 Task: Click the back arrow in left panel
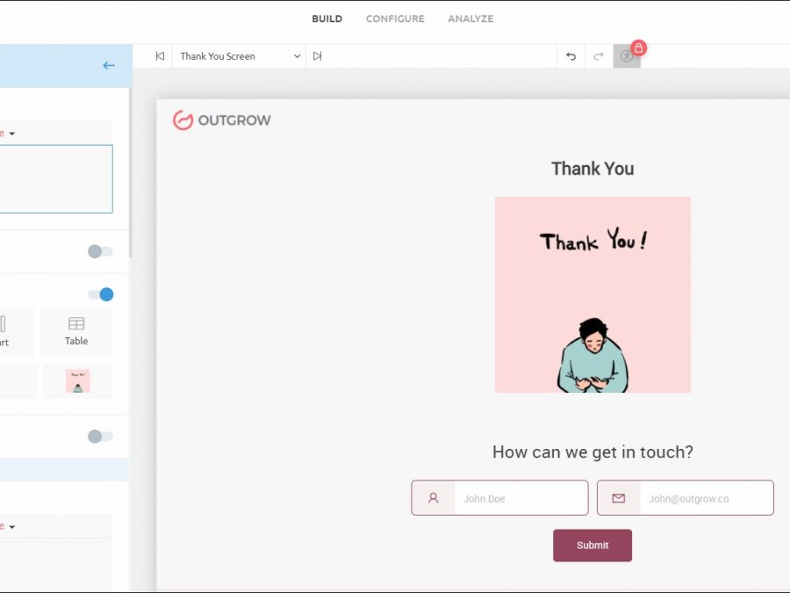click(109, 65)
